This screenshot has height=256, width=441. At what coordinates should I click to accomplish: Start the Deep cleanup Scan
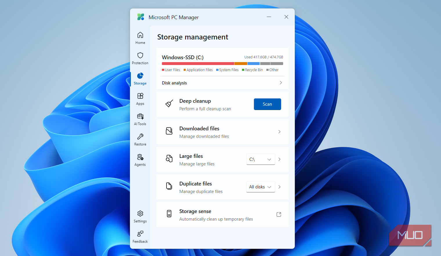click(x=268, y=104)
